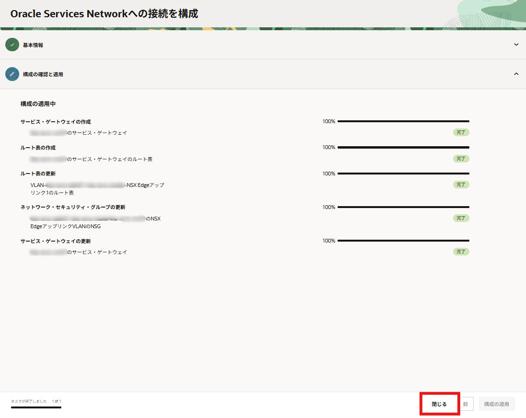The height and width of the screenshot is (418, 526).
Task: Click 完了 badge for ルート表の更新
Action: (461, 185)
